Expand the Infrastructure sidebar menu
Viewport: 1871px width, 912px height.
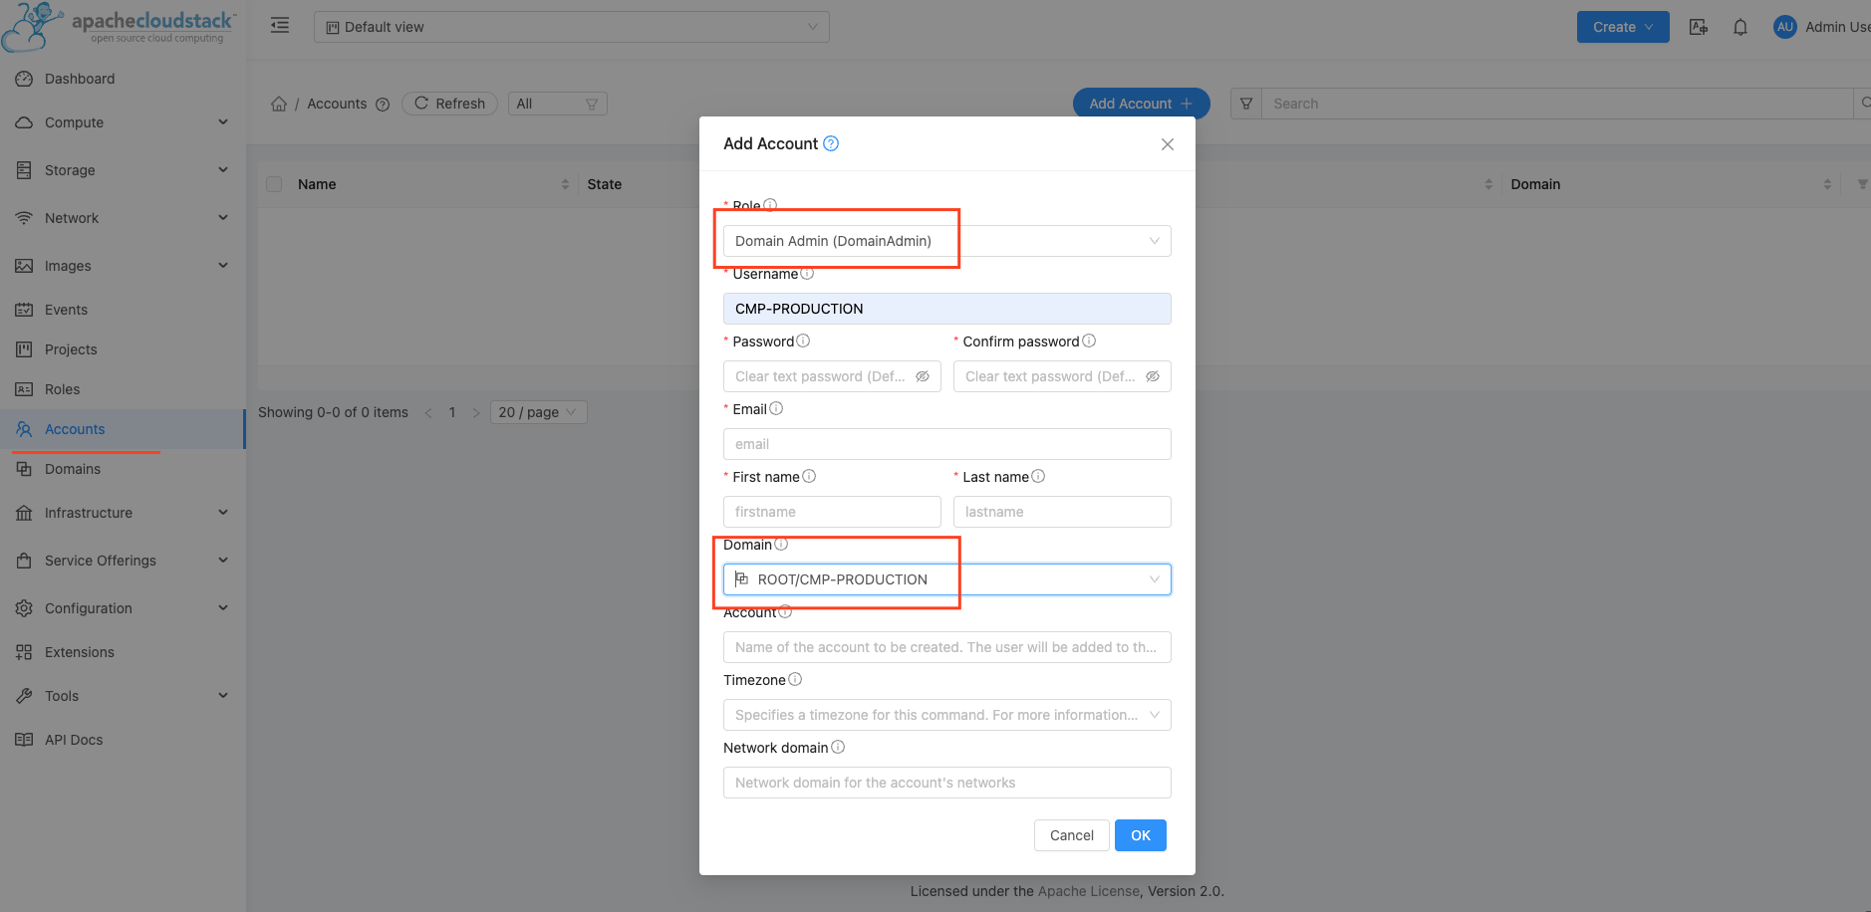[123, 513]
